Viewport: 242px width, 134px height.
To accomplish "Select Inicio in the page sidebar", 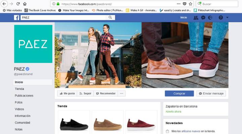I will 33,82.
